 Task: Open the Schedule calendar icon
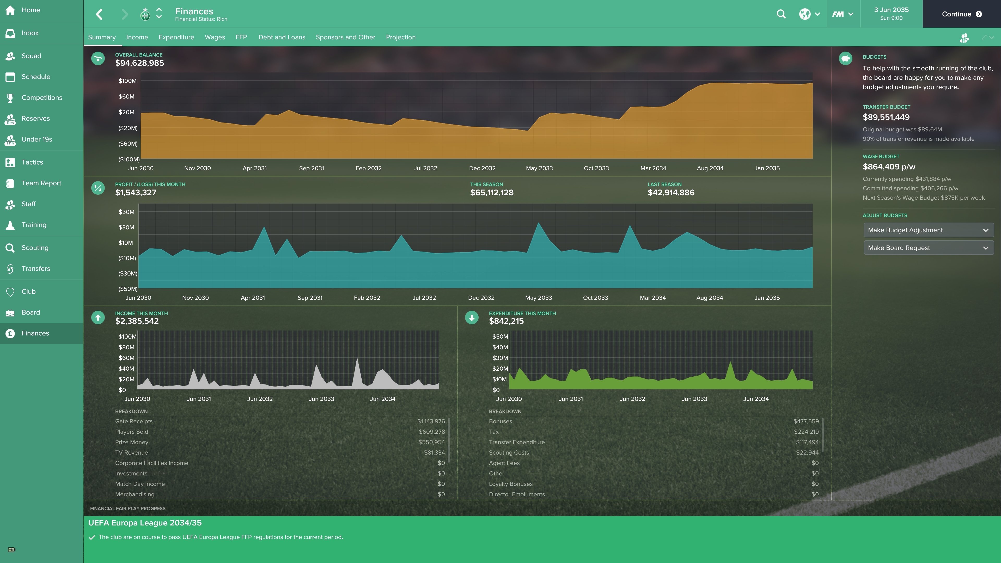pos(10,77)
